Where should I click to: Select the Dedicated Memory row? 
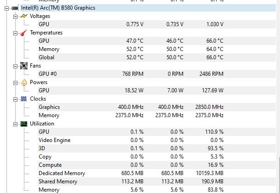pyautogui.click(x=157, y=173)
